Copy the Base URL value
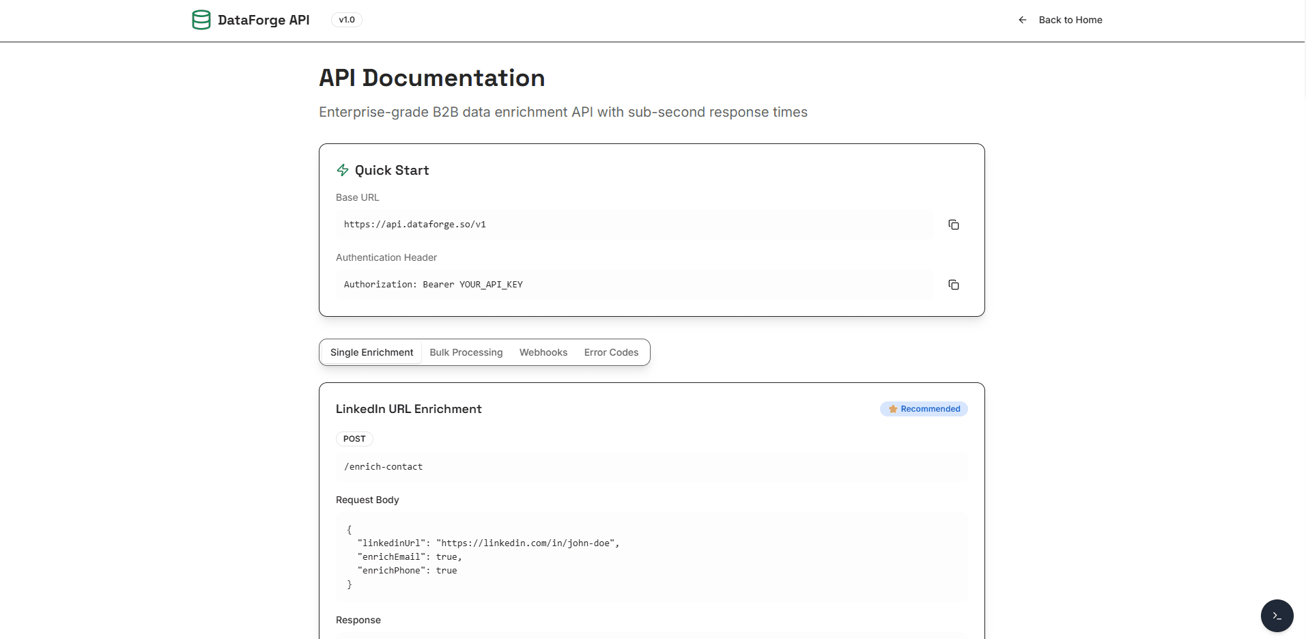This screenshot has height=639, width=1306. pyautogui.click(x=954, y=225)
